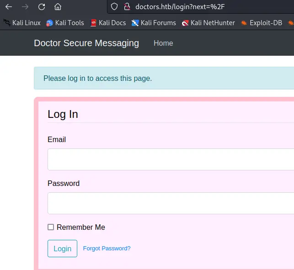294x270 pixels.
Task: Open the Forgot Password? link
Action: (x=107, y=249)
